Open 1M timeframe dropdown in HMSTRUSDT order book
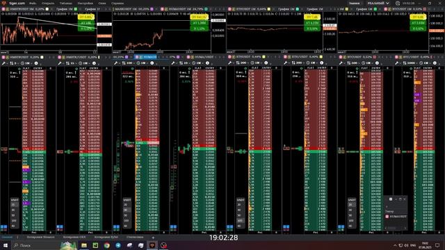The height and width of the screenshot is (250, 445). click(x=26, y=63)
